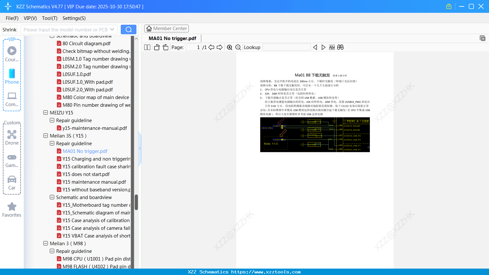Zoom out of the PDF
Image resolution: width=489 pixels, height=275 pixels.
(x=238, y=47)
